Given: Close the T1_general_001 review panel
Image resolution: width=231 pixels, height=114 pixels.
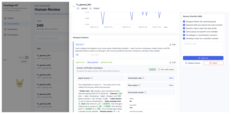Looking at the screenshot, I should (x=74, y=6).
